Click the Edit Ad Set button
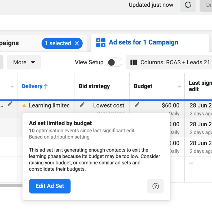The image size is (212, 223). click(x=50, y=186)
